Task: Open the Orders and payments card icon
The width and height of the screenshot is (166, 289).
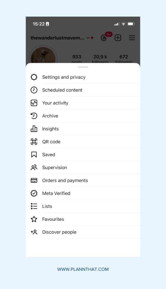Action: click(34, 180)
